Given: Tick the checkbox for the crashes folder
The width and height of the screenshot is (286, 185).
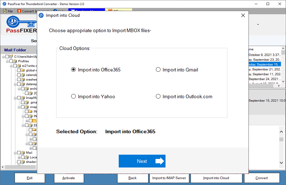Looking at the screenshot, I should tap(19, 79).
